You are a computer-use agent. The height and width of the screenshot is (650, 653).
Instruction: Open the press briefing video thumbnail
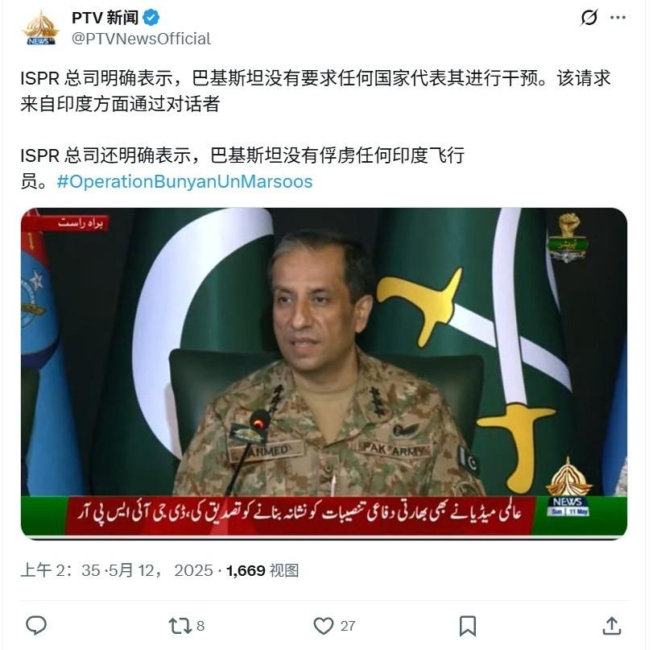click(324, 373)
